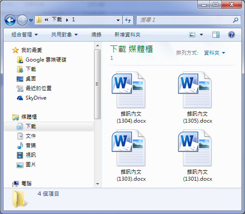Click the Google 雲端硬碟 folder icon
The image size is (245, 214).
(x=20, y=60)
